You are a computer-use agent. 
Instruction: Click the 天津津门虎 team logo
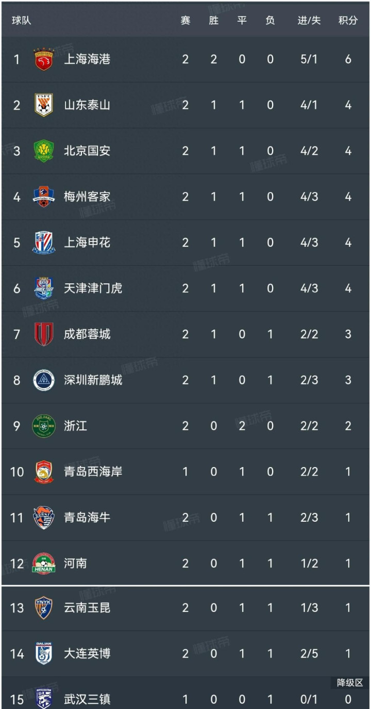click(44, 288)
